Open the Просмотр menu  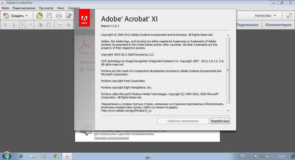pyautogui.click(x=46, y=8)
